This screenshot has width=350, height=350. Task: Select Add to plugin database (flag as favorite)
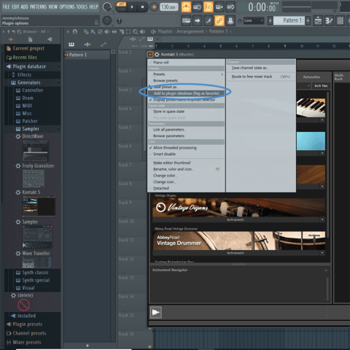pyautogui.click(x=186, y=93)
